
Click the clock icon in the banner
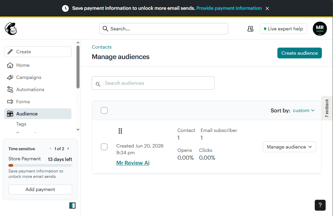[65, 8]
